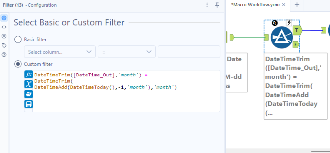Click the save expression disk icon

(x=28, y=104)
